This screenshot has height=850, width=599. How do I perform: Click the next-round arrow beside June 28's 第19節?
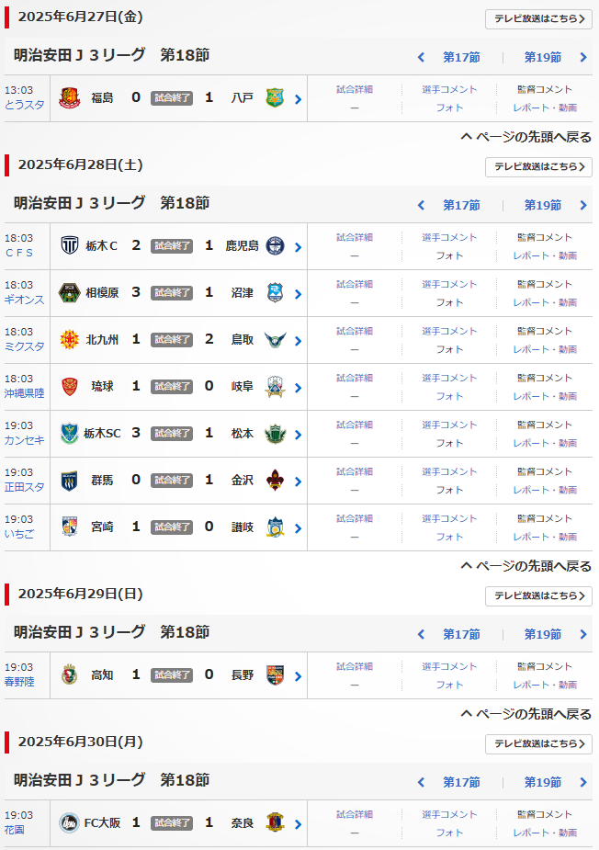coord(583,205)
